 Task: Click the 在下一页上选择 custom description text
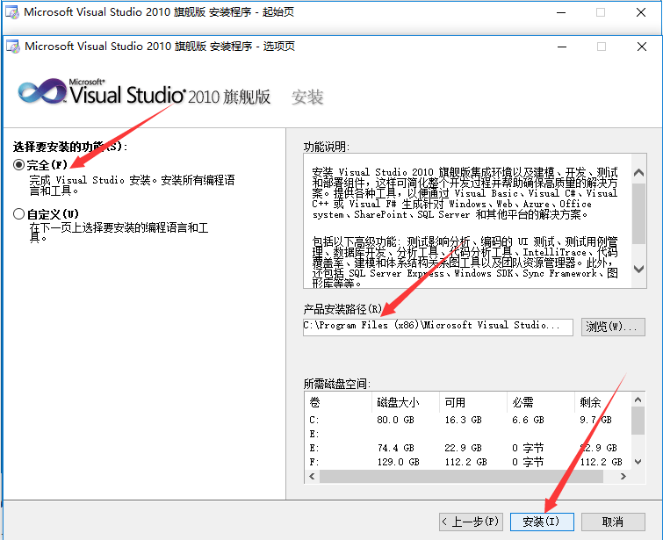119,233
